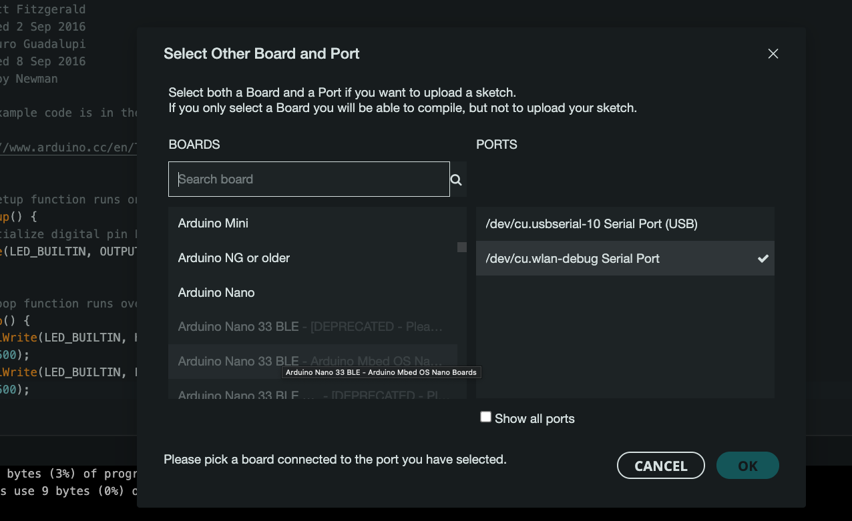Enable the Show all ports checkbox
The width and height of the screenshot is (852, 521).
(486, 418)
